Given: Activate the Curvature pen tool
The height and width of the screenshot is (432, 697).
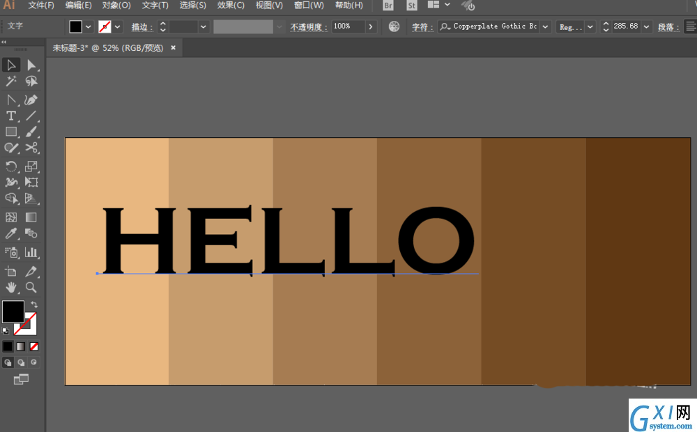Looking at the screenshot, I should (31, 100).
